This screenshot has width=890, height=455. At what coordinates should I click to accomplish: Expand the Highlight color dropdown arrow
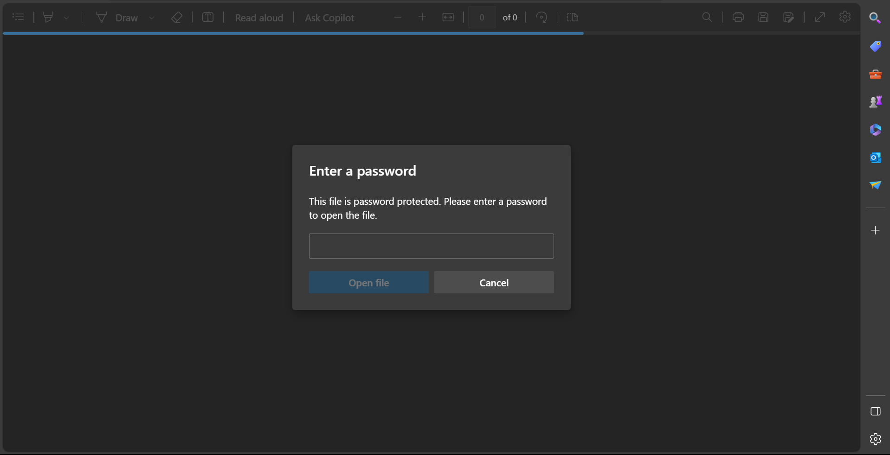66,18
